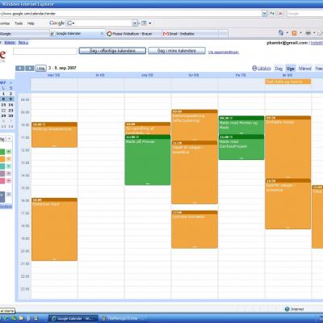323x323 pixels.
Task: Click the Søg i offentlige kalendere button
Action: (x=112, y=51)
